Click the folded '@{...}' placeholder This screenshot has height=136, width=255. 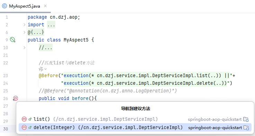36,32
